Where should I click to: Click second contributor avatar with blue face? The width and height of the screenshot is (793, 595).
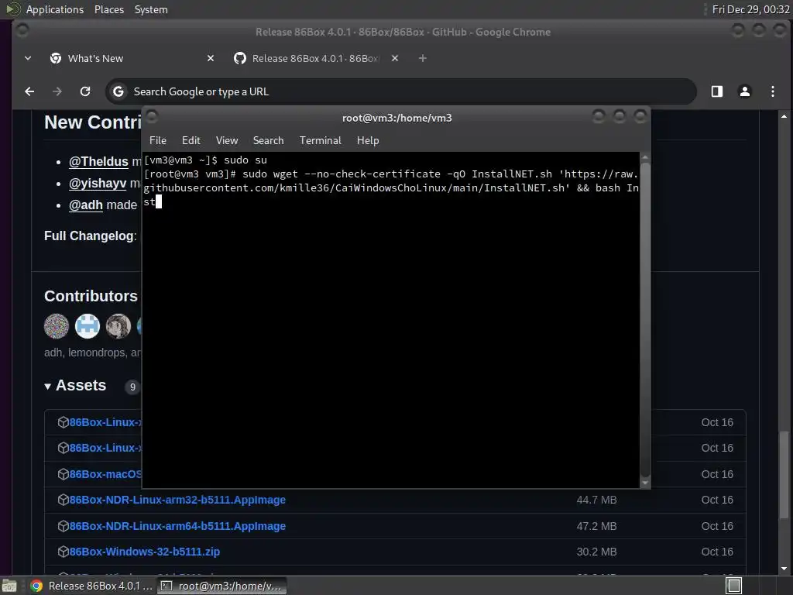pos(87,326)
